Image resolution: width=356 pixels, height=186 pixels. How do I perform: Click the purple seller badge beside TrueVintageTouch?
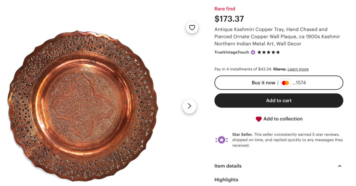tap(253, 52)
